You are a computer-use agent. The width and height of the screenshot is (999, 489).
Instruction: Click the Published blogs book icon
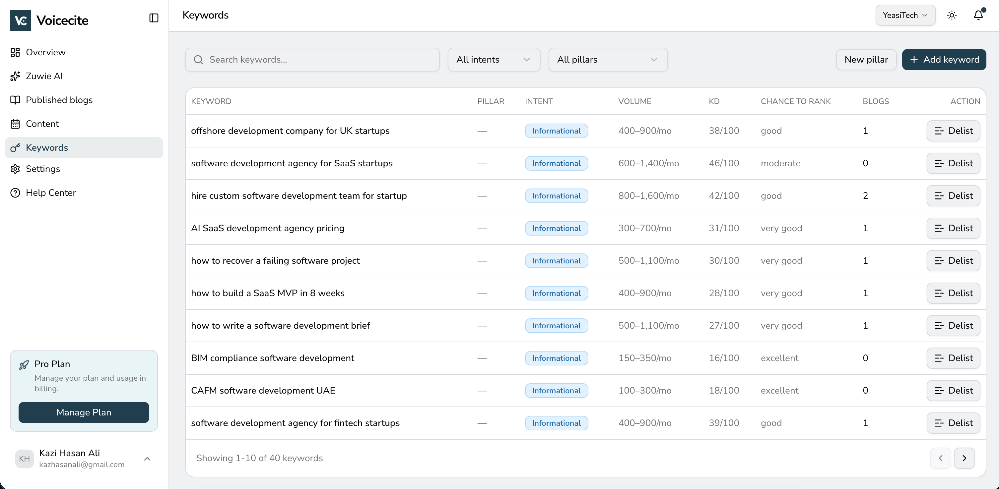click(15, 100)
